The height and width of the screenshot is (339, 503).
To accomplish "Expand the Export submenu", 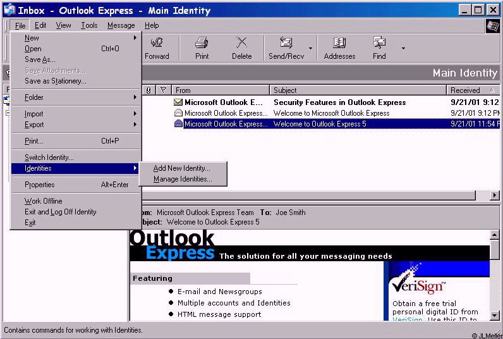I will 75,125.
